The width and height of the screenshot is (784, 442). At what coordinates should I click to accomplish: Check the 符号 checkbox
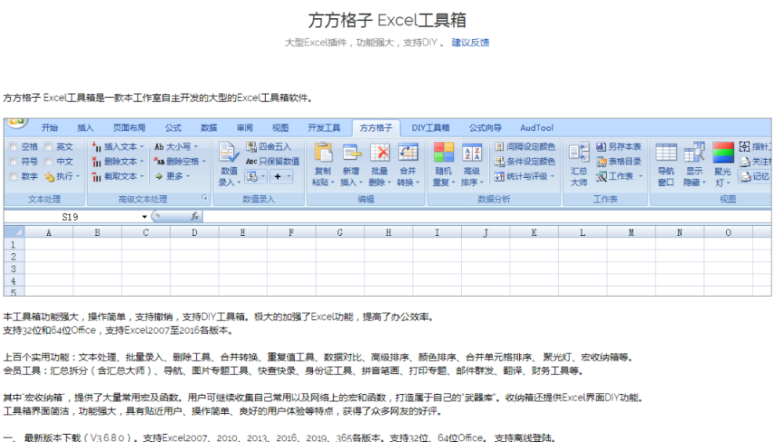13,161
